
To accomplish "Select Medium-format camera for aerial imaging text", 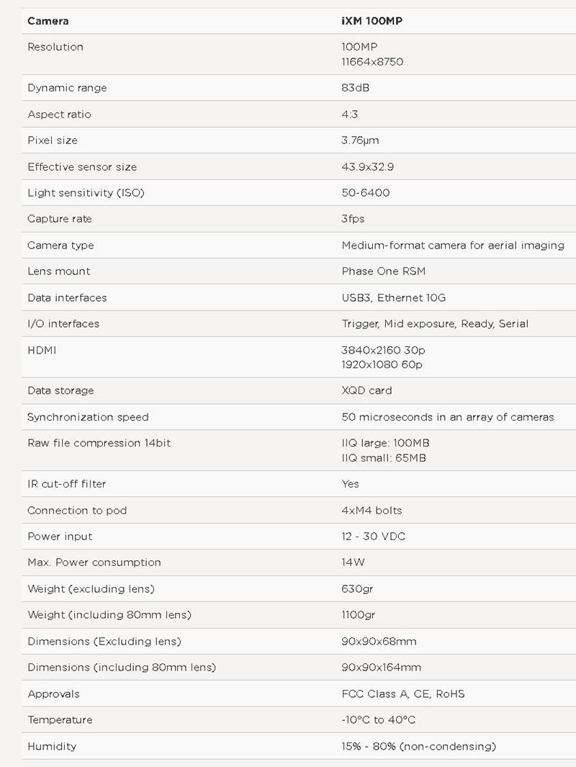I will (x=453, y=245).
